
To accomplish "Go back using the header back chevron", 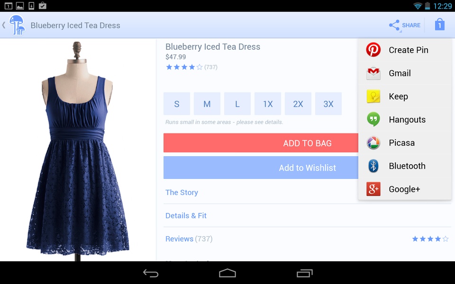I will [4, 25].
